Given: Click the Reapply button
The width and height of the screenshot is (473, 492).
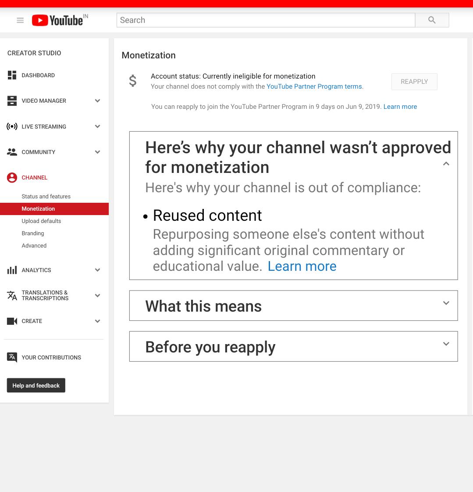Looking at the screenshot, I should point(414,82).
